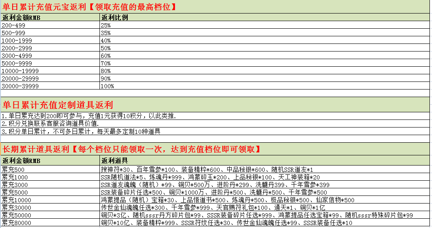
Task: Select the 40% rebate cell
Action: tap(265, 40)
